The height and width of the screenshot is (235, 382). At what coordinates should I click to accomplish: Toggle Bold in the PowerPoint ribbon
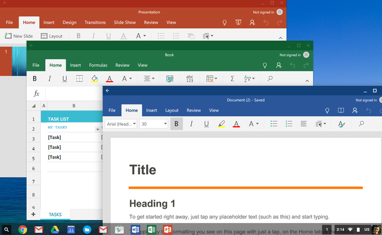coord(79,36)
